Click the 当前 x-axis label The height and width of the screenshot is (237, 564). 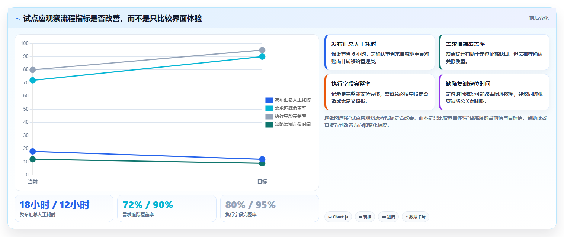tap(33, 182)
